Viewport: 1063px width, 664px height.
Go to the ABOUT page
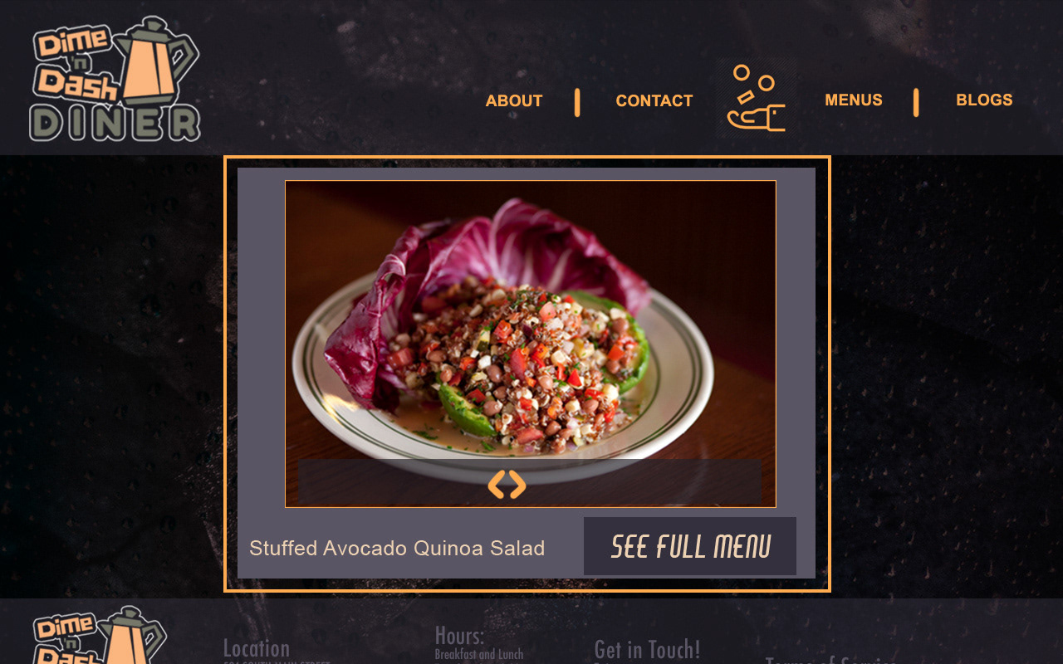514,100
